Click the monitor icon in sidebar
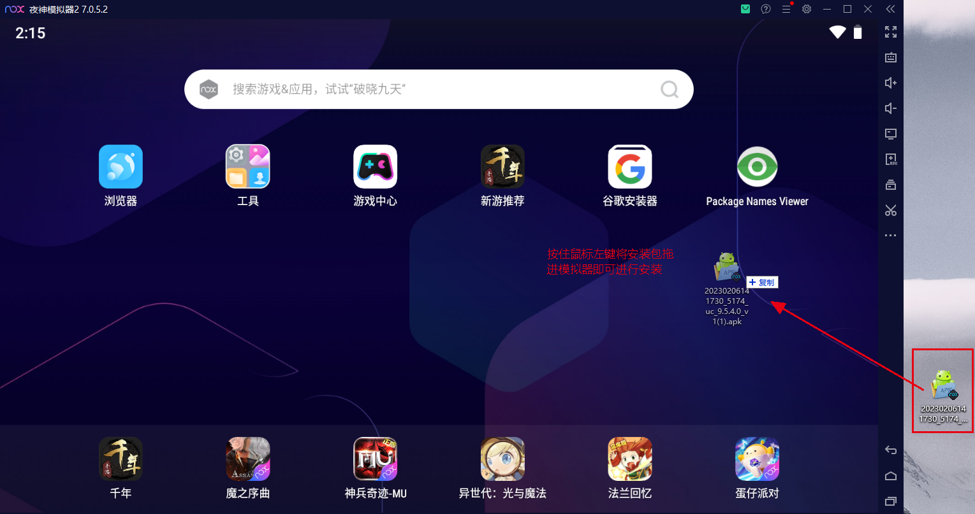Viewport: 975px width, 514px height. pyautogui.click(x=891, y=134)
